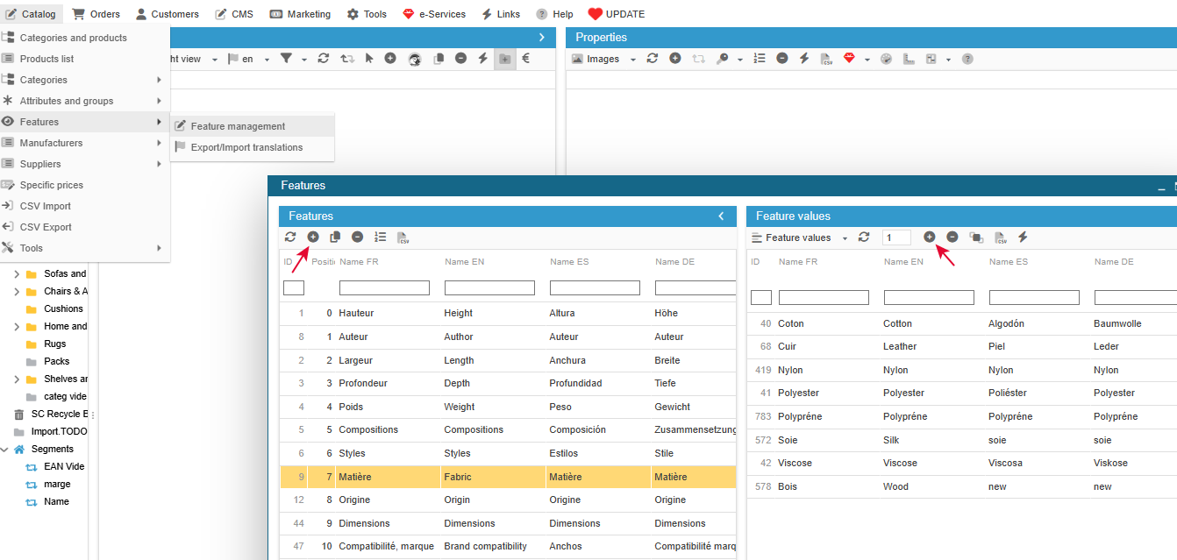This screenshot has width=1177, height=560.
Task: Select the 'Polyprène' feature value row
Action: [962, 416]
